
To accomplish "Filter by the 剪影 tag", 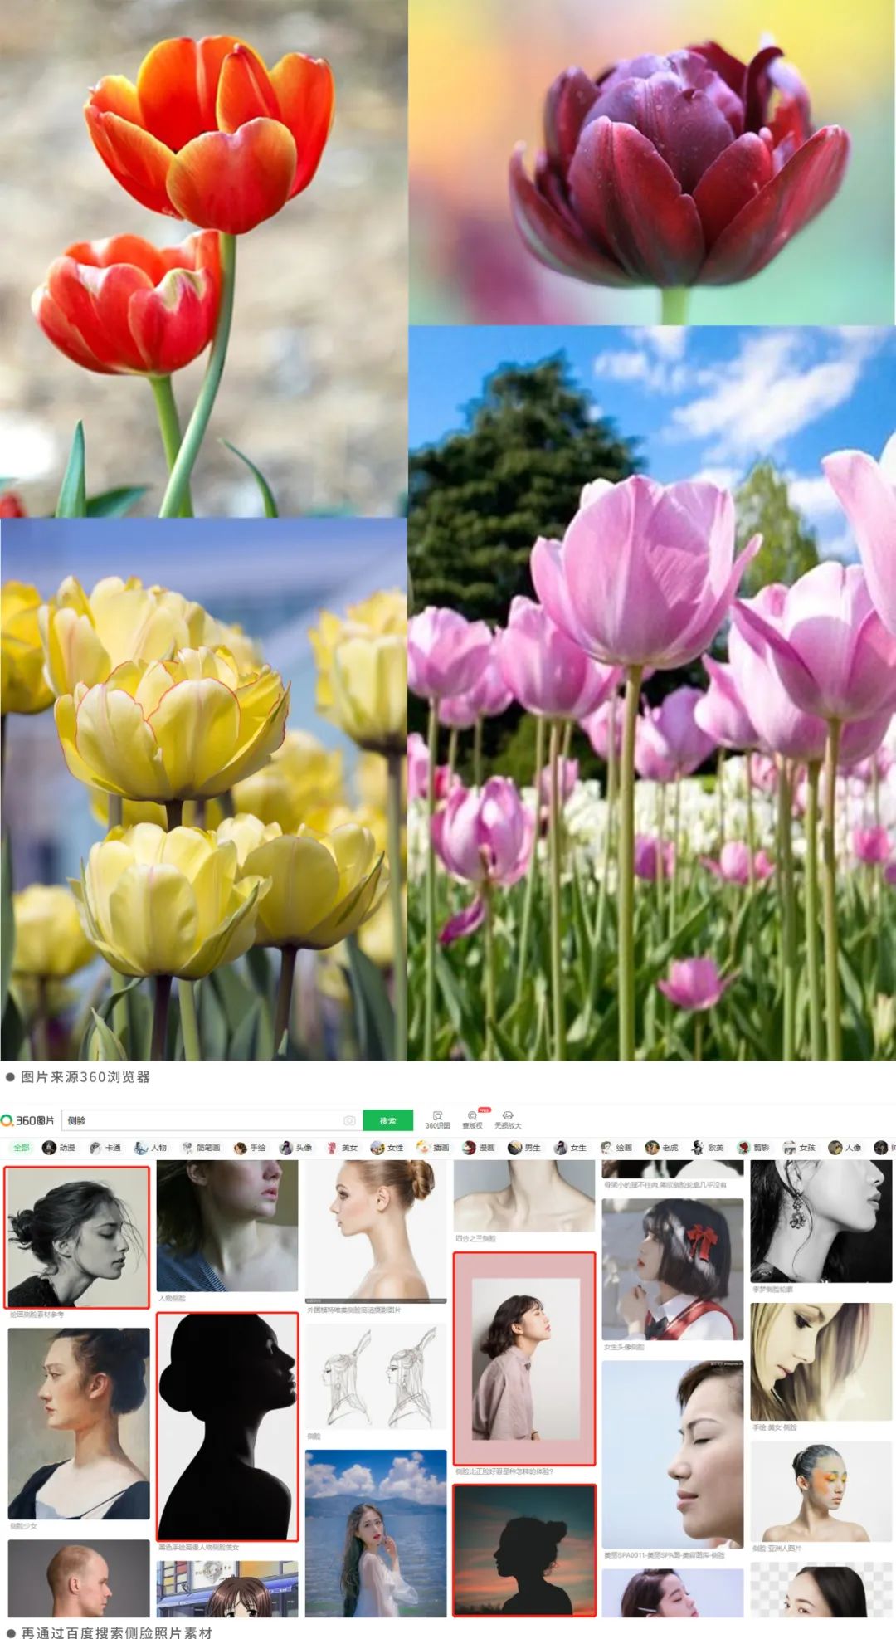I will [754, 1148].
